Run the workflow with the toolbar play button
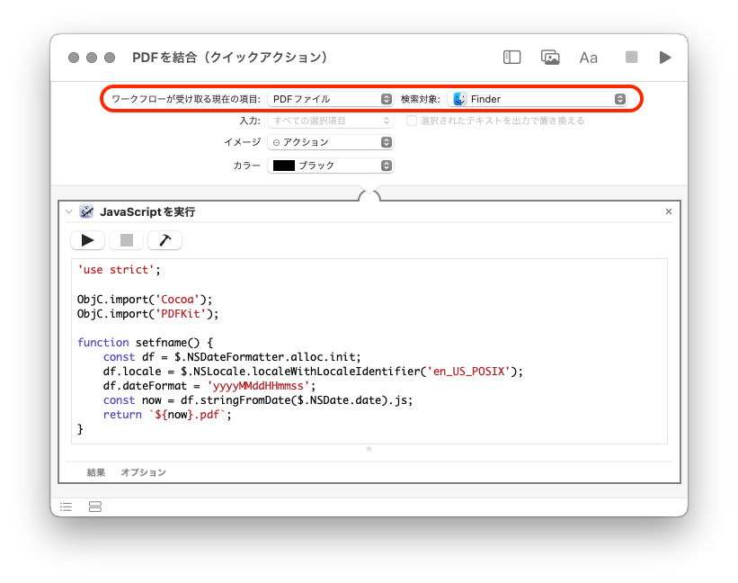The width and height of the screenshot is (738, 583). click(665, 58)
